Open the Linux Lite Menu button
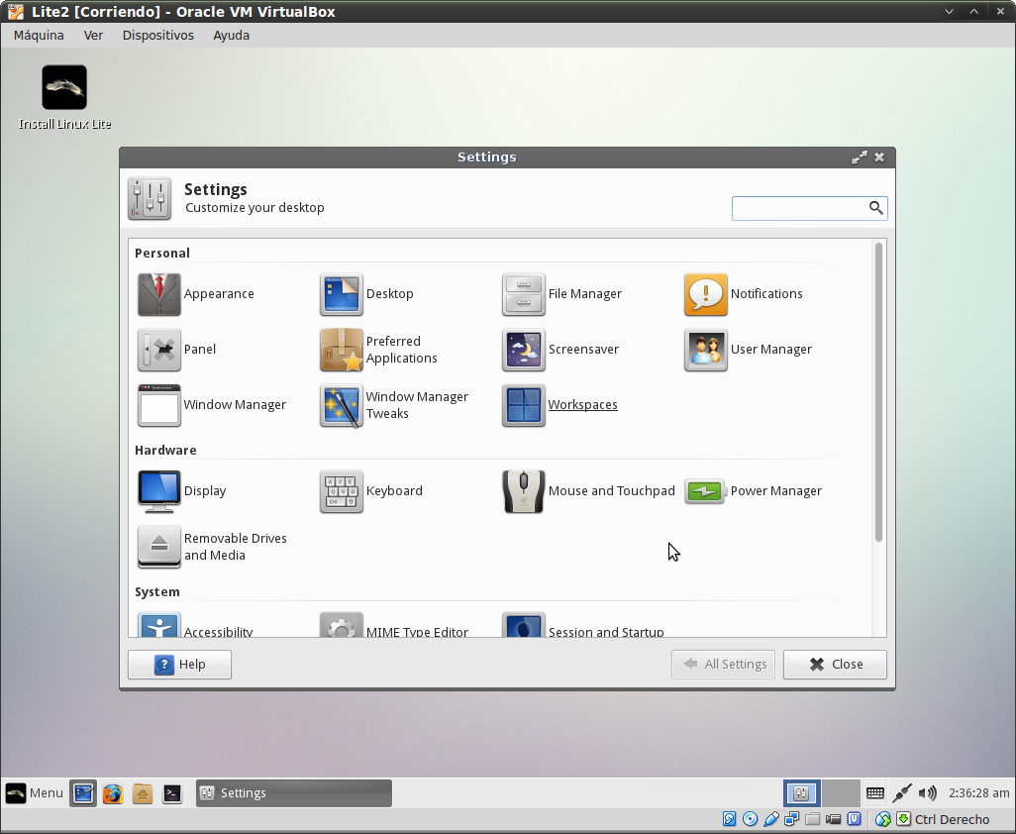 (35, 792)
